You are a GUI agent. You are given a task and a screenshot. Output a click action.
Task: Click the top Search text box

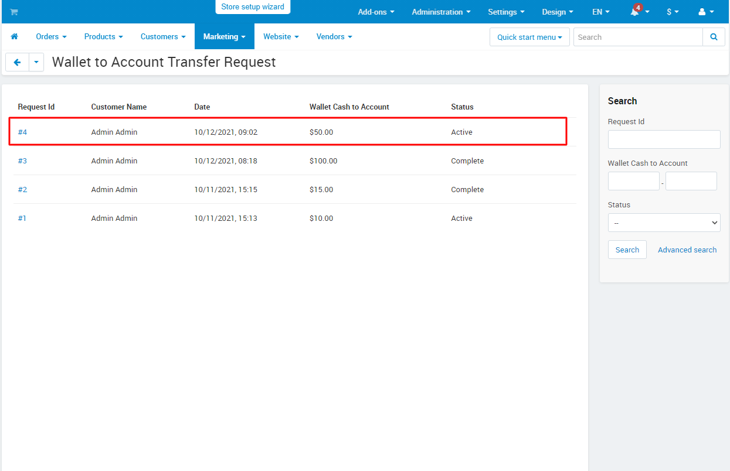click(638, 37)
